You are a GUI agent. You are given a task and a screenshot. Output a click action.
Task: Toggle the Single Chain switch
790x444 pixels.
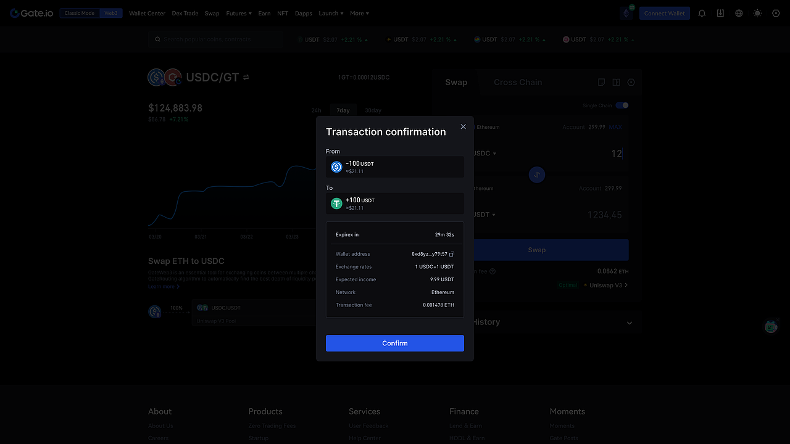[622, 105]
